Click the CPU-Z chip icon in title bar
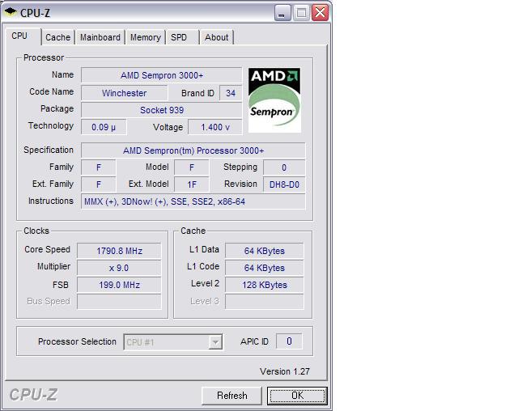518x411 pixels. 11,12
